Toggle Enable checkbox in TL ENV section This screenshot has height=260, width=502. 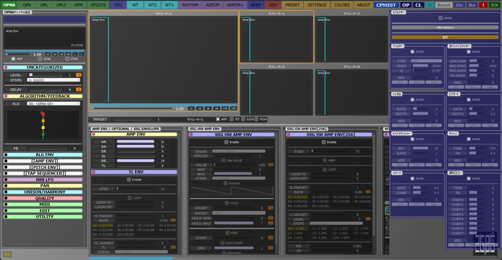tap(130, 180)
